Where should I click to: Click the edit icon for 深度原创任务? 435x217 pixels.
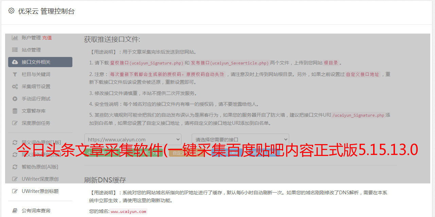(x=15, y=123)
